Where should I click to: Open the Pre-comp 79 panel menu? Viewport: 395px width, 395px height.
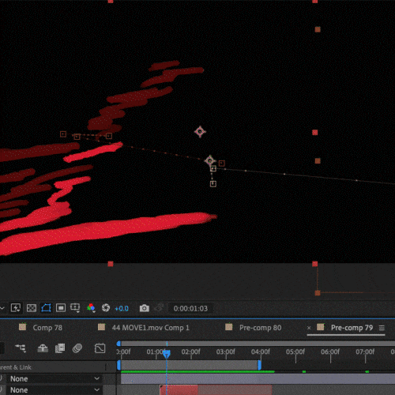coord(382,328)
